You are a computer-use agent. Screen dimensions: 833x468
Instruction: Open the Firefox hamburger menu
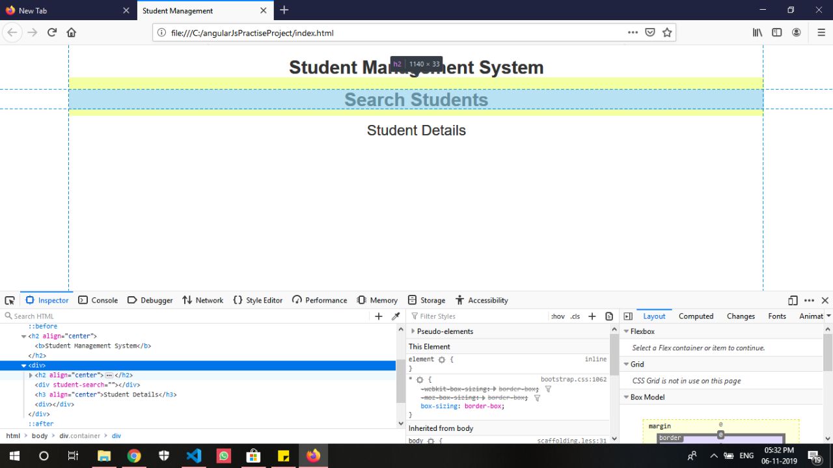[x=821, y=33]
